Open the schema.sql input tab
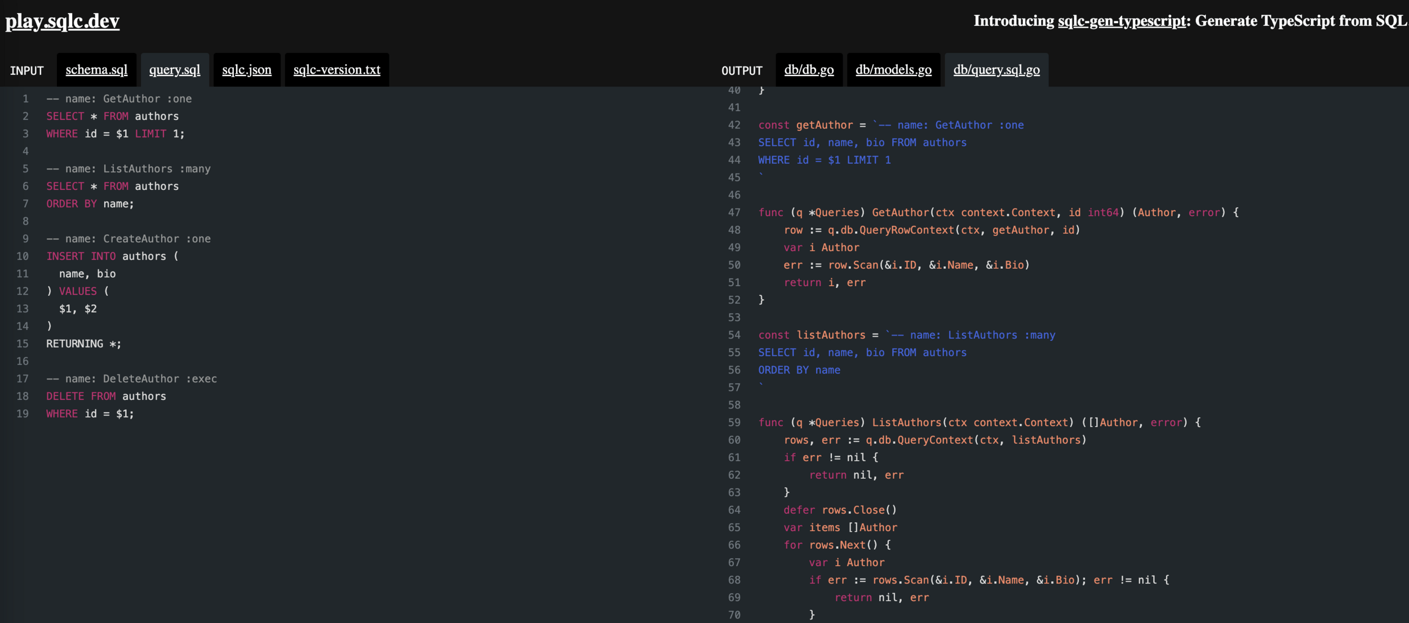This screenshot has width=1409, height=623. tap(96, 70)
